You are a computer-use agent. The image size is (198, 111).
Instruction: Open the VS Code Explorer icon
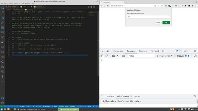point(2,8)
